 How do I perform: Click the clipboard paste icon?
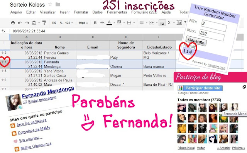tap(34, 23)
